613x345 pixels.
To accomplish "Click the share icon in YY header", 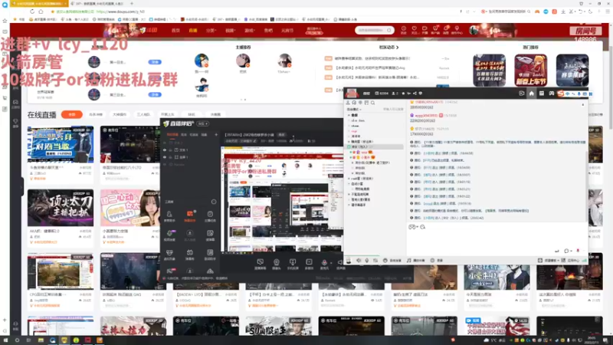I will click(415, 94).
